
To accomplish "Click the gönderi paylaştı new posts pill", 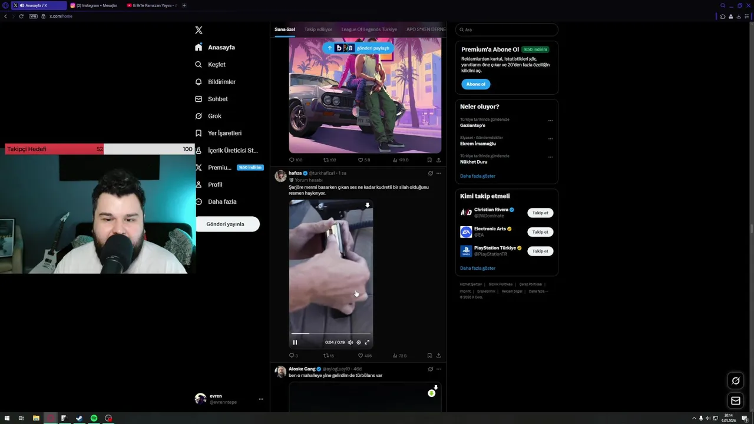I will [x=358, y=48].
